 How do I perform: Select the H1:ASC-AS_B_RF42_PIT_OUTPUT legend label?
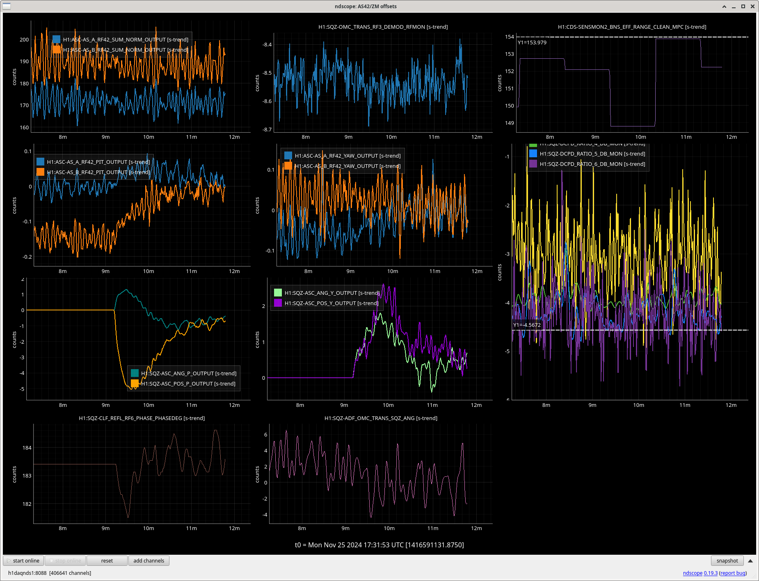tap(98, 172)
